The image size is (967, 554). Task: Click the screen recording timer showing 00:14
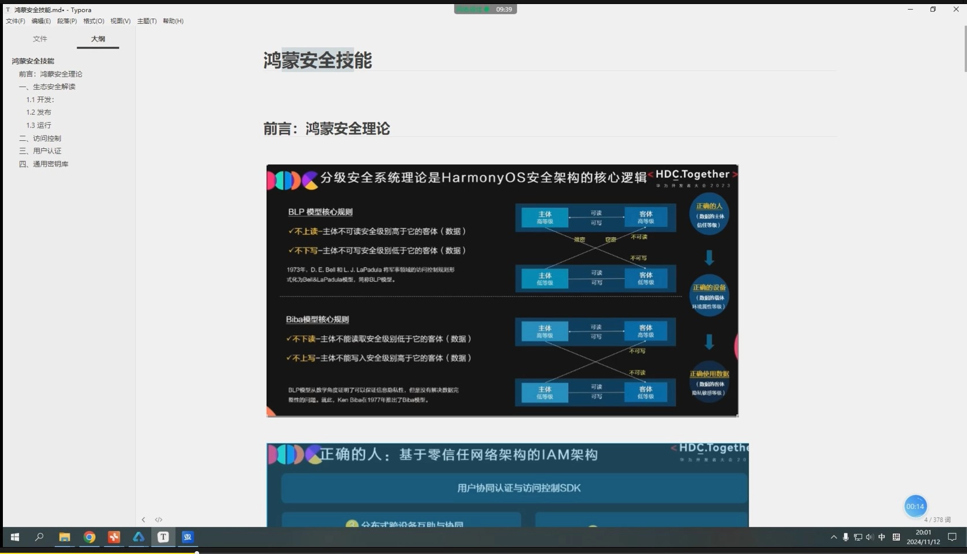point(914,506)
